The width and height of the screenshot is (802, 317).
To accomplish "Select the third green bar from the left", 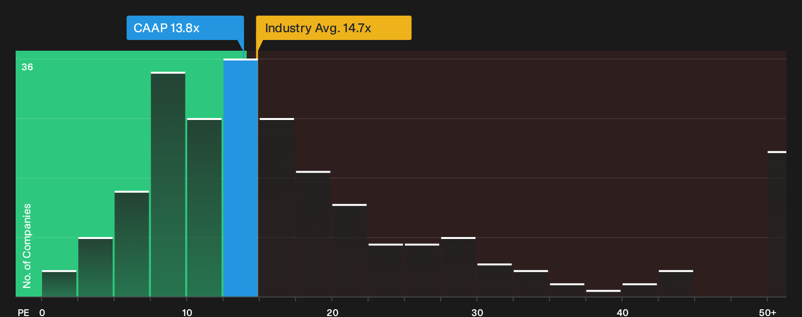I will point(132,244).
